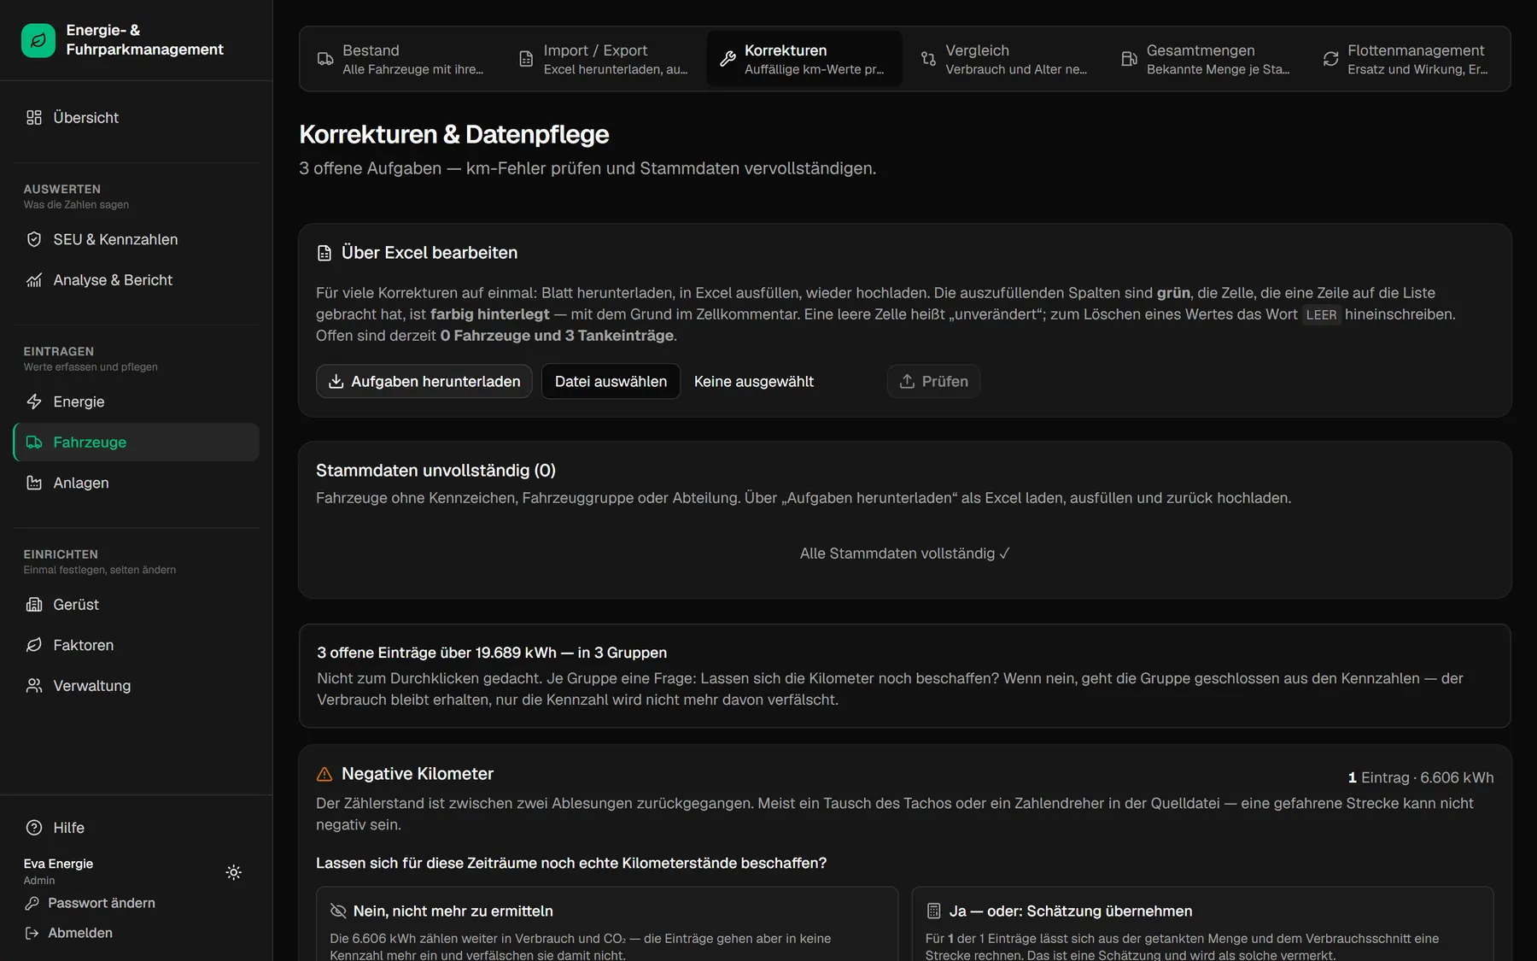Click the shield icon beside SEU & Kennzahlen
The image size is (1537, 961).
tap(34, 240)
